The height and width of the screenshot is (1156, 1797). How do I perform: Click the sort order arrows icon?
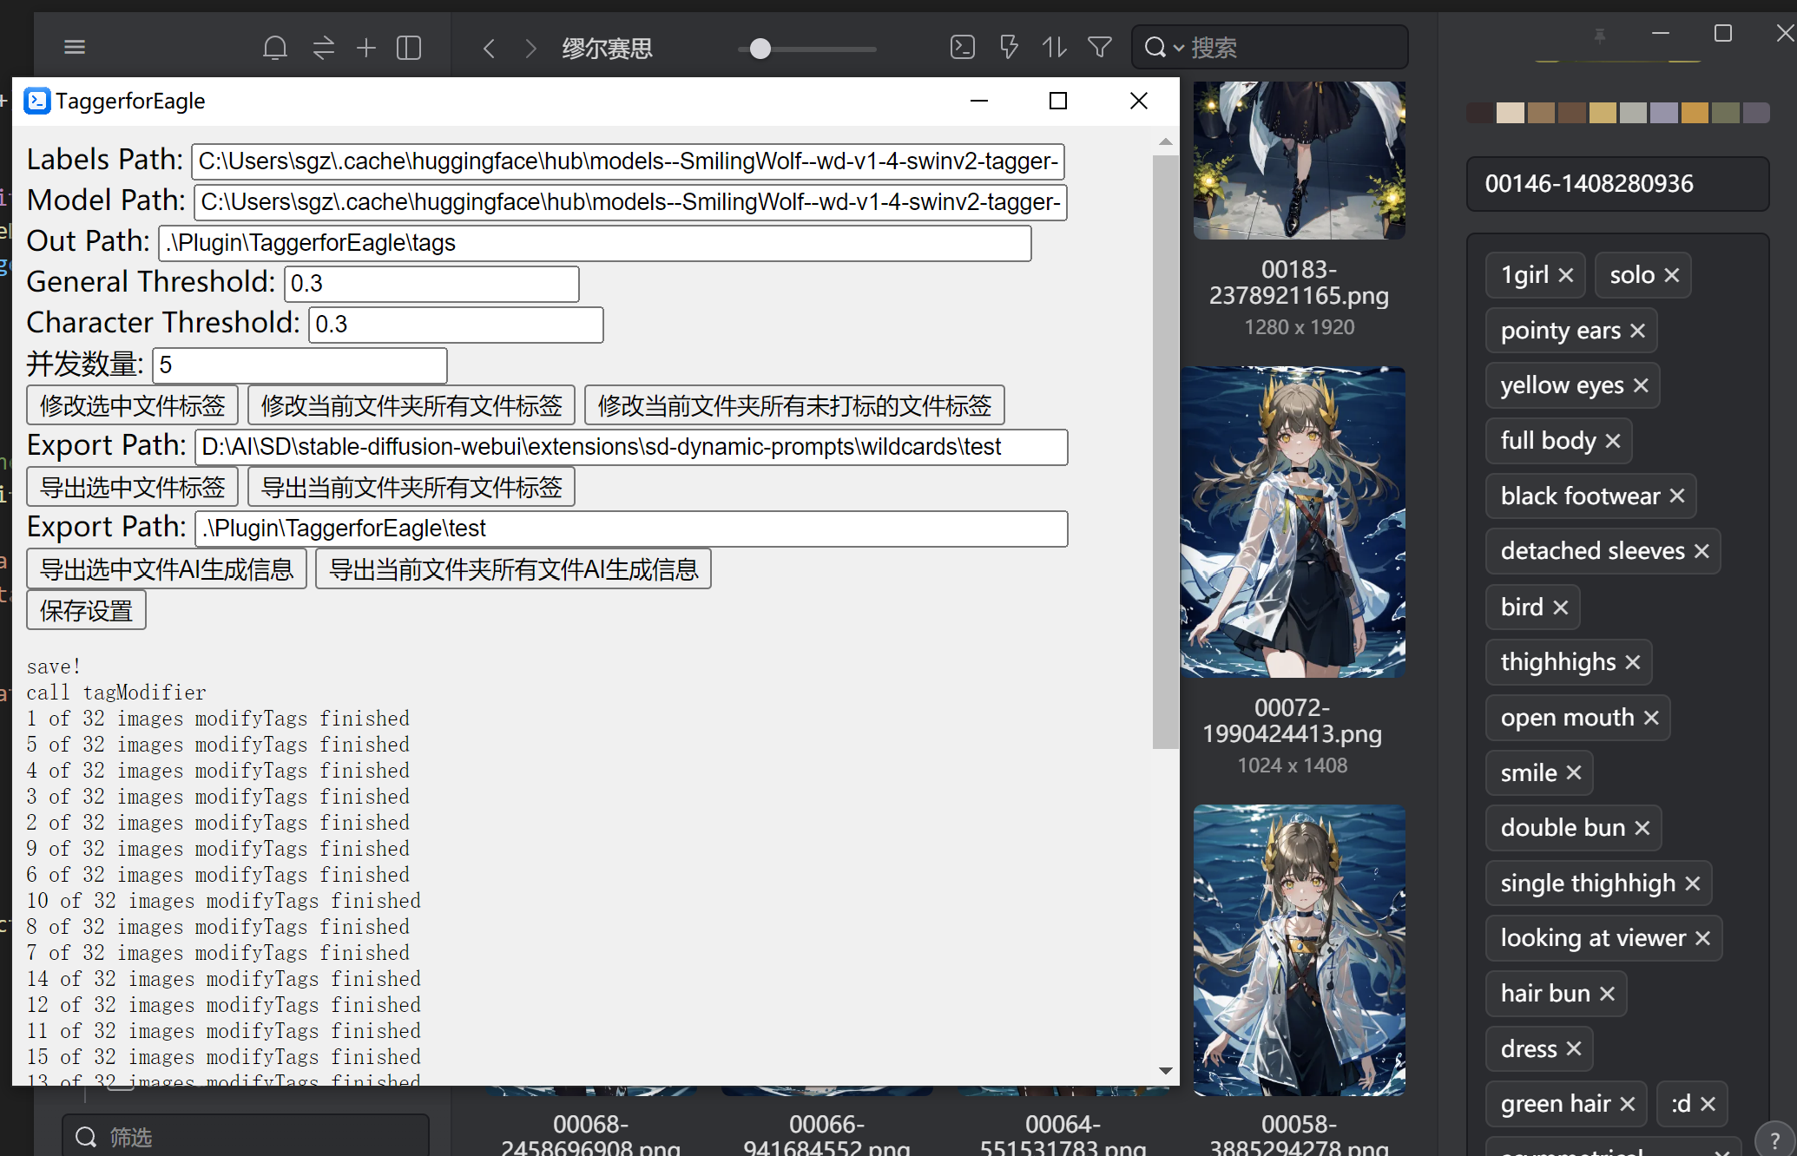click(1054, 47)
